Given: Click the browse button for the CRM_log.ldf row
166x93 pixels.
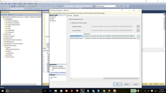Looking at the screenshot, I should pos(139,38).
